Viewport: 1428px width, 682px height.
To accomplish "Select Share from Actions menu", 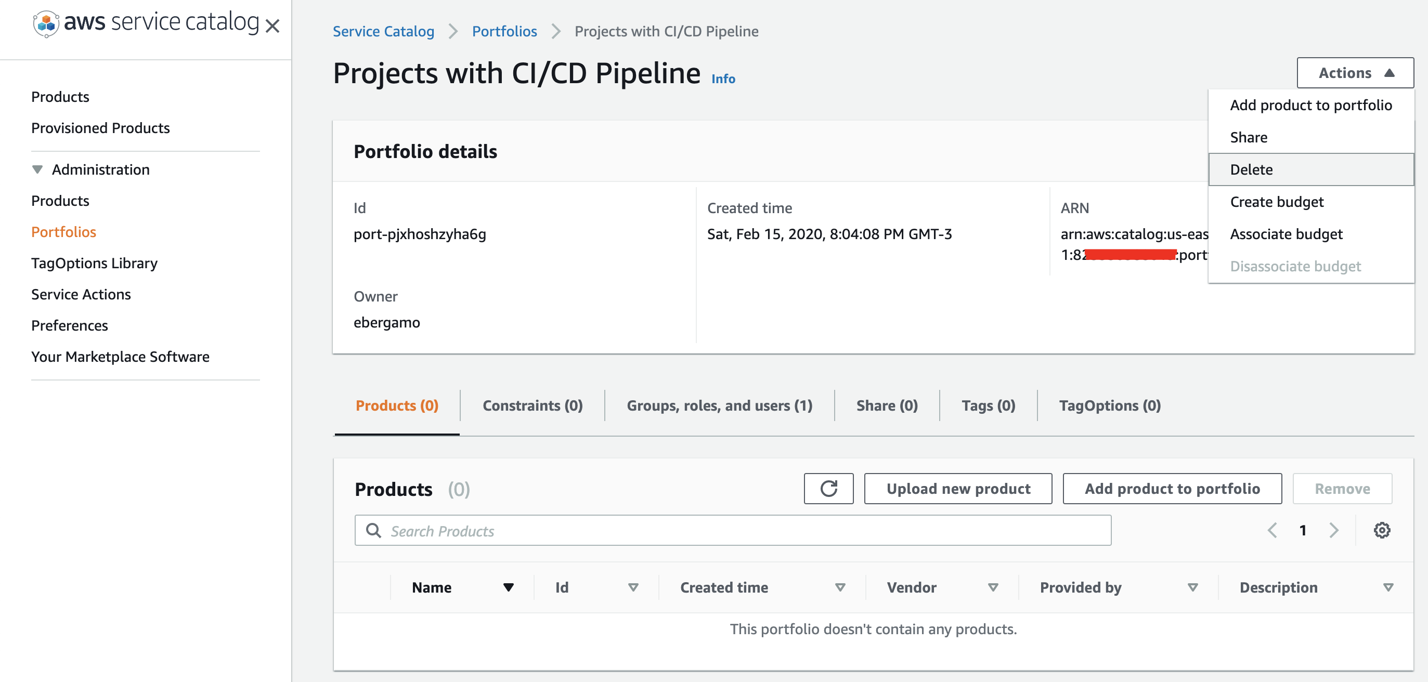I will (1310, 137).
